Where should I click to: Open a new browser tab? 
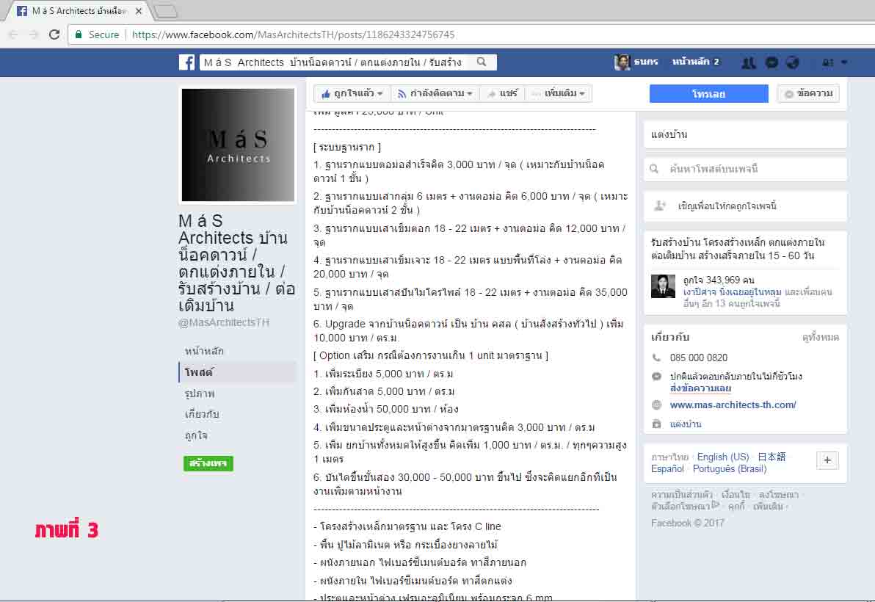(x=164, y=10)
